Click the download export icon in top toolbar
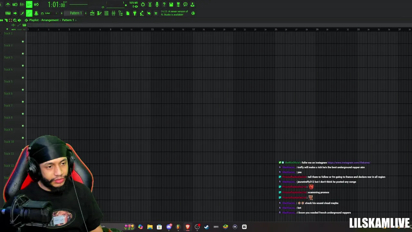Screen dimensions: 412x232 192,5
